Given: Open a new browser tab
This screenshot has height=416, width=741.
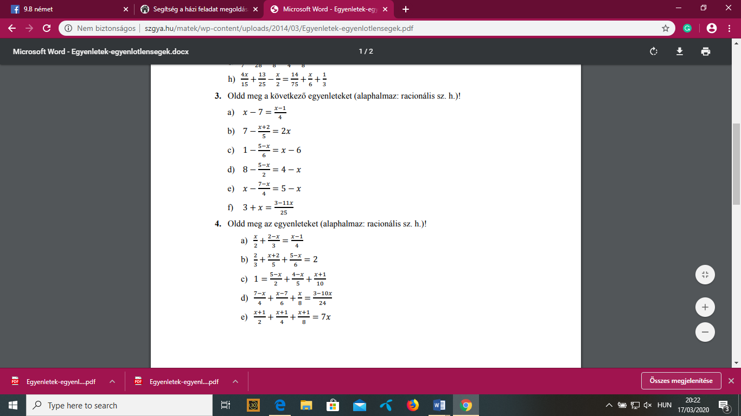Looking at the screenshot, I should (406, 9).
